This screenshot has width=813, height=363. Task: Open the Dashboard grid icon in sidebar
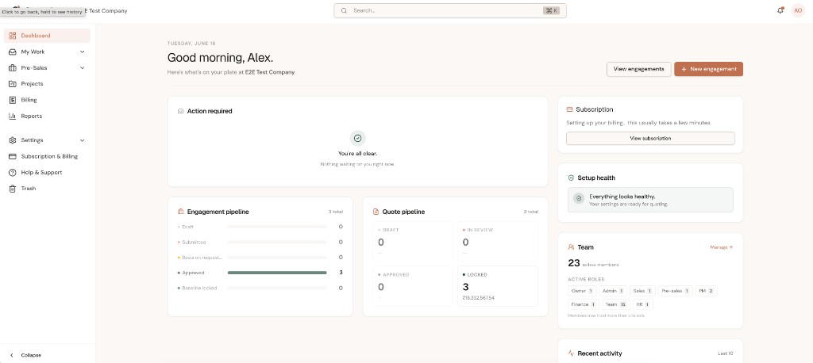pyautogui.click(x=13, y=36)
